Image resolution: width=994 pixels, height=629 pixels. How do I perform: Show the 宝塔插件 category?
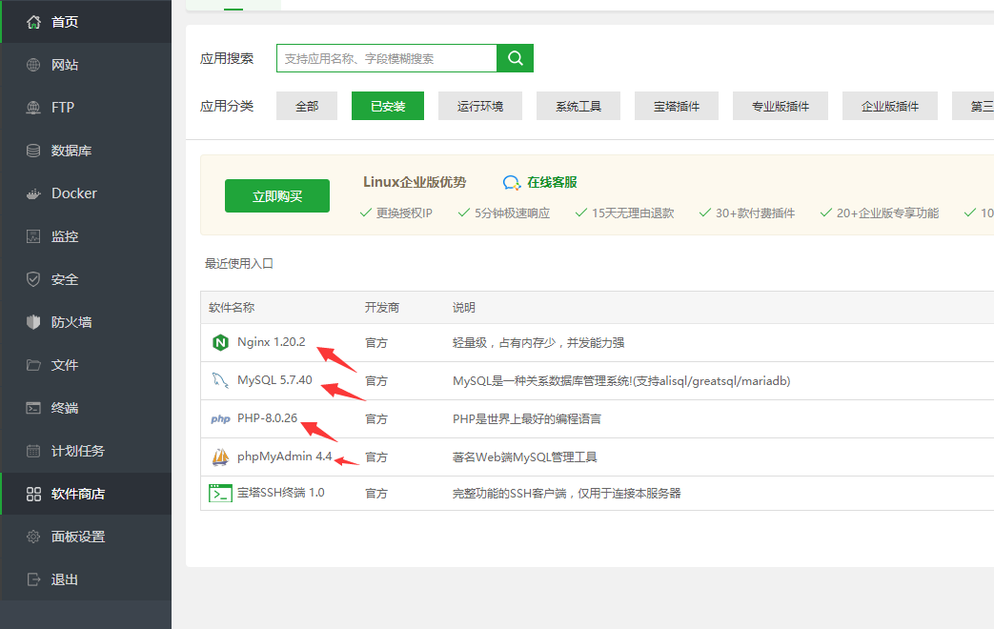[677, 106]
